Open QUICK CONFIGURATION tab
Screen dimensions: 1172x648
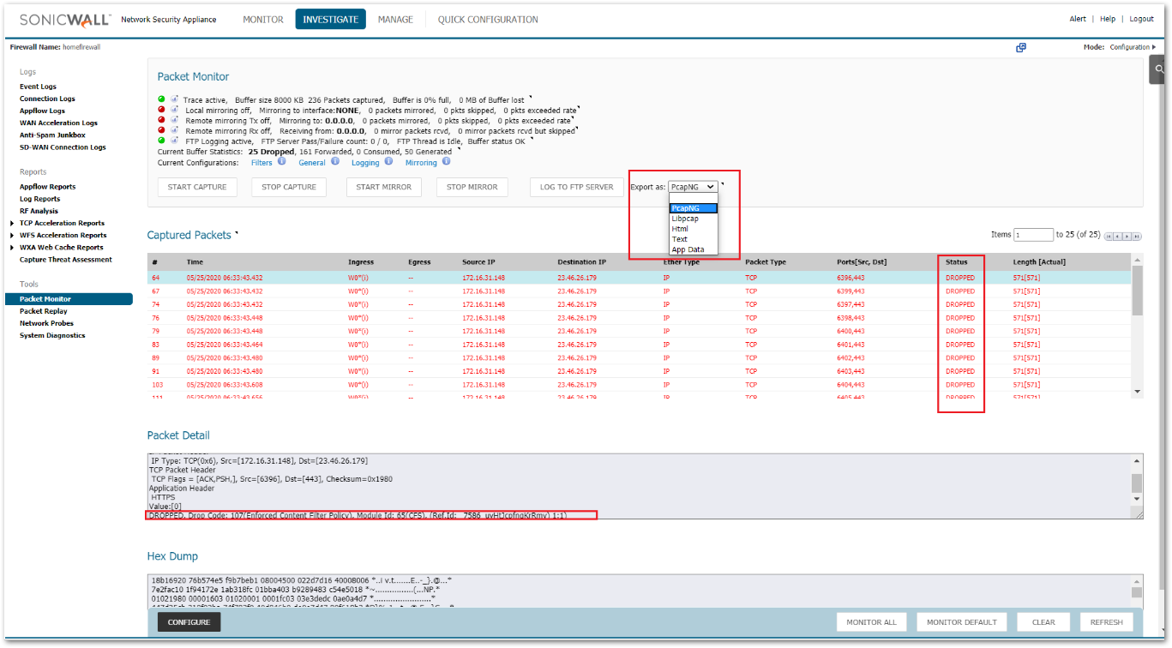point(488,19)
